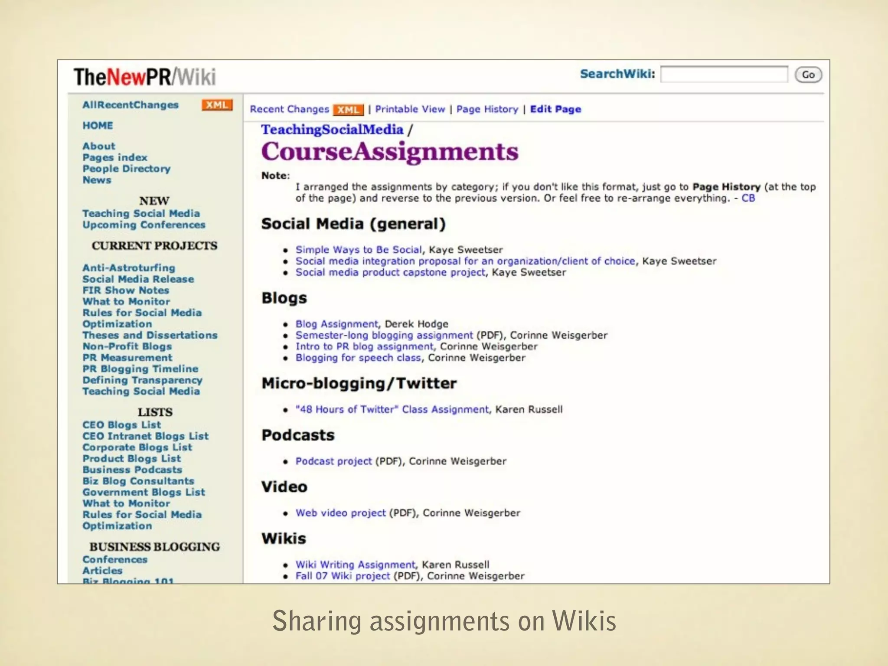Open the Business Podcasts link

132,470
